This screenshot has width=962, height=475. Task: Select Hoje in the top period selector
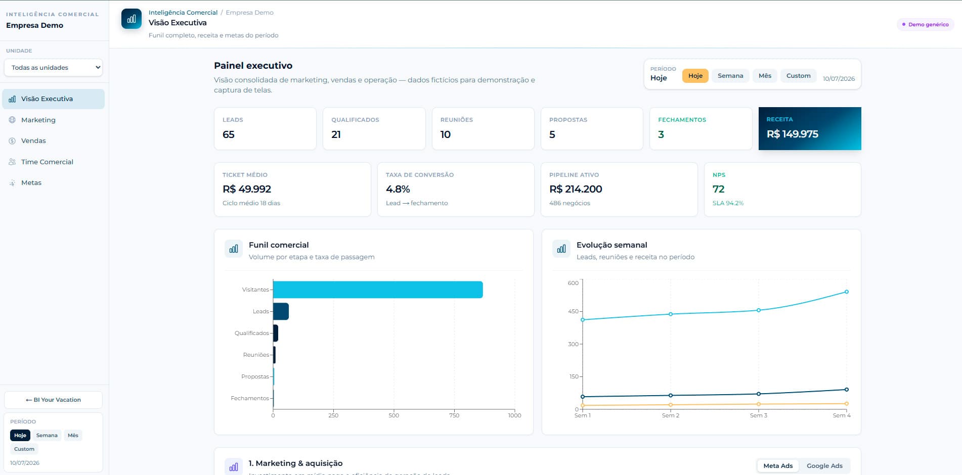tap(695, 76)
